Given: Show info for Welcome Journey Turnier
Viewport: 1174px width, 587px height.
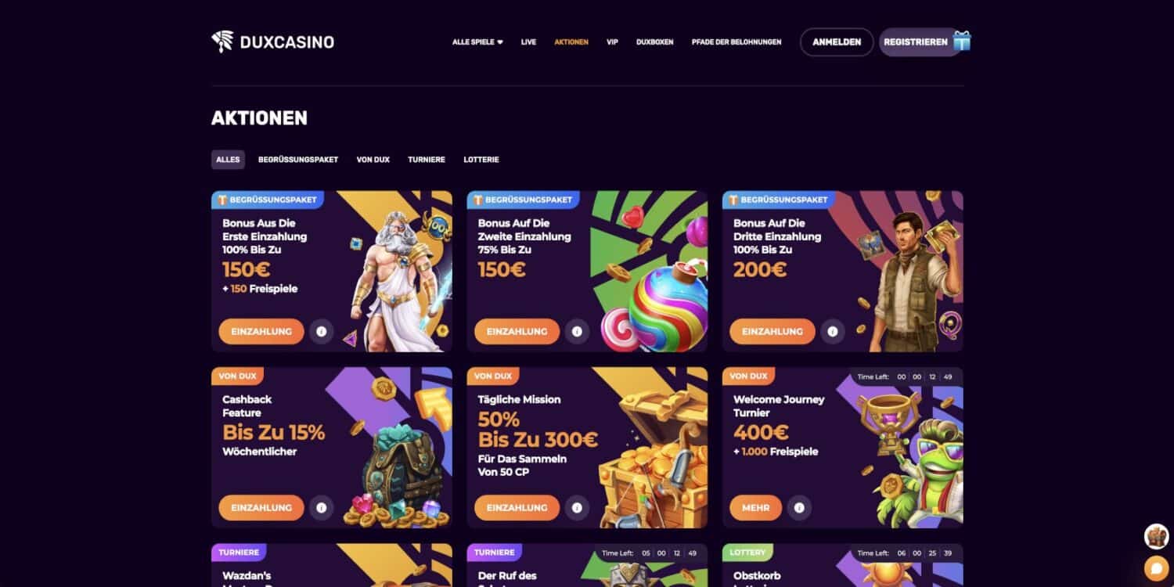Looking at the screenshot, I should pyautogui.click(x=799, y=508).
